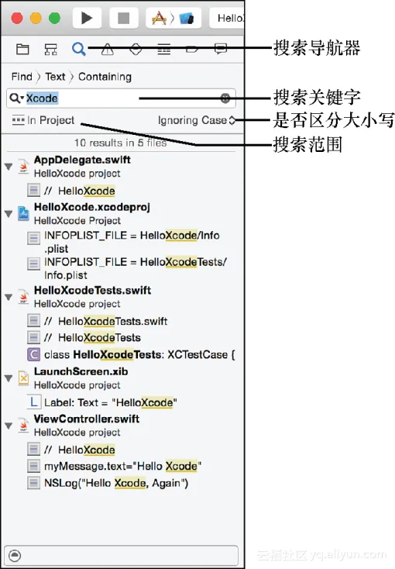Open INFOPLIST_FILE = HelloXcode/Info.plist result
The width and height of the screenshot is (395, 569).
132,242
